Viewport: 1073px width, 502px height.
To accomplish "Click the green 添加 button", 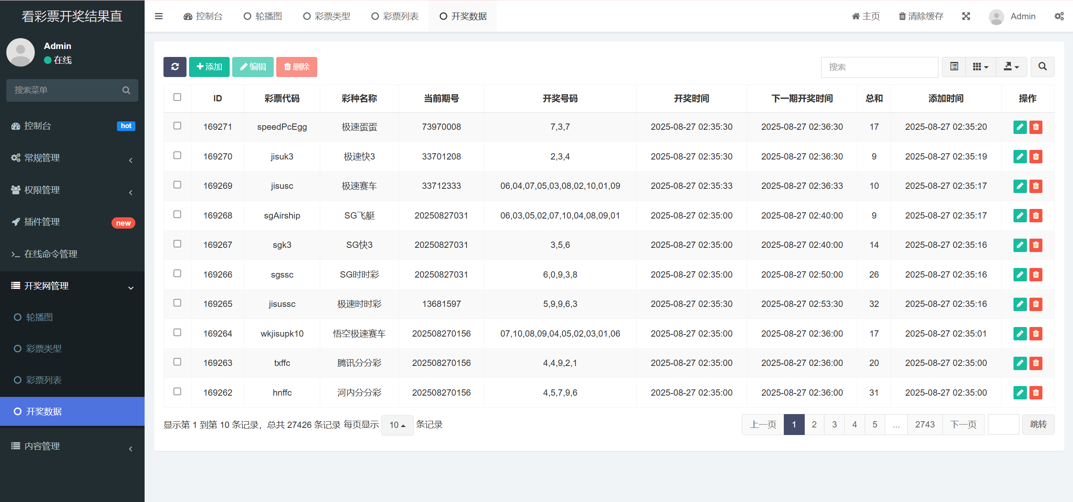I will click(x=209, y=67).
